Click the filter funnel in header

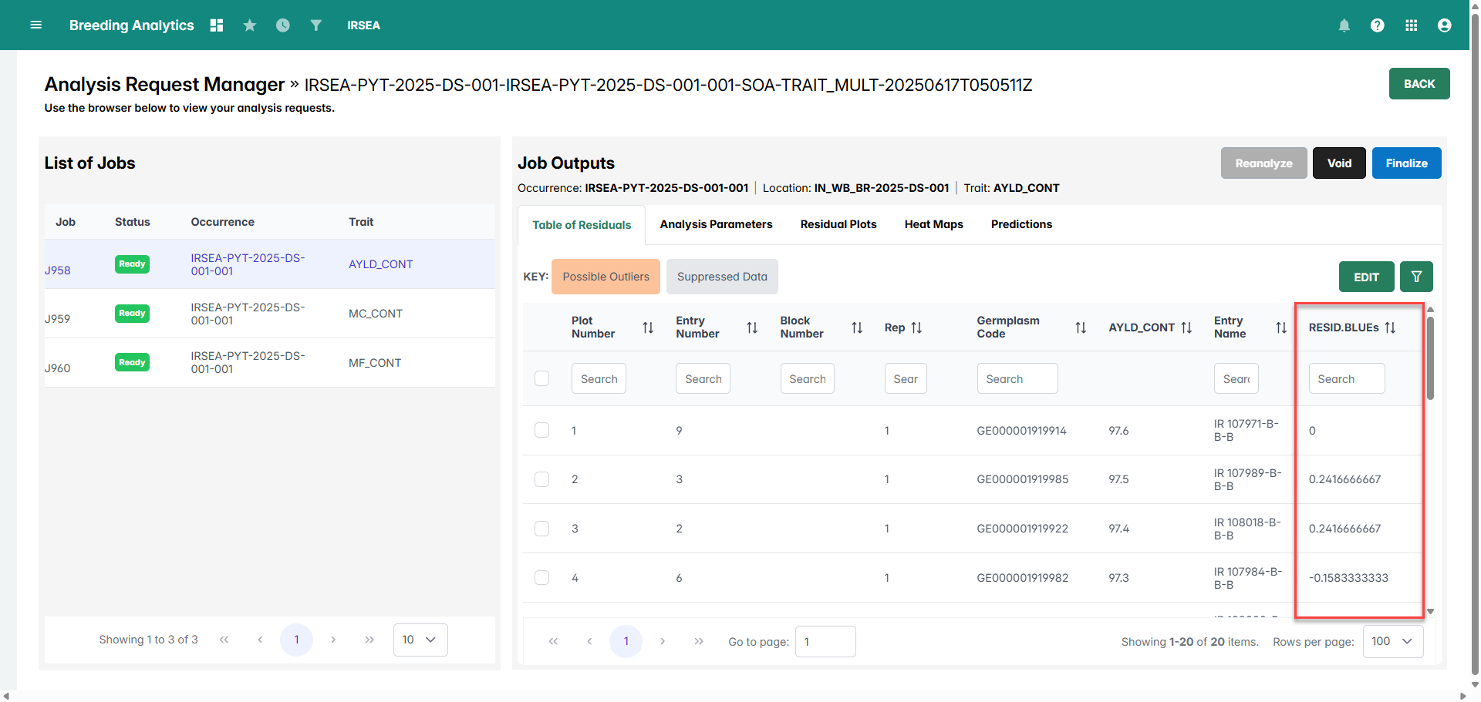point(315,25)
